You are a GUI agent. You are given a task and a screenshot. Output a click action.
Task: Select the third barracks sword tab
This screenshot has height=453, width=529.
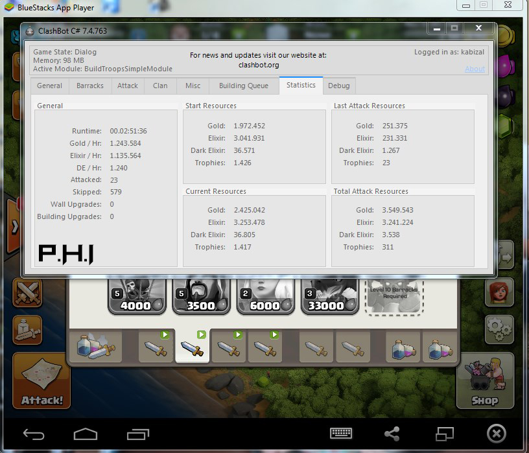pyautogui.click(x=229, y=347)
